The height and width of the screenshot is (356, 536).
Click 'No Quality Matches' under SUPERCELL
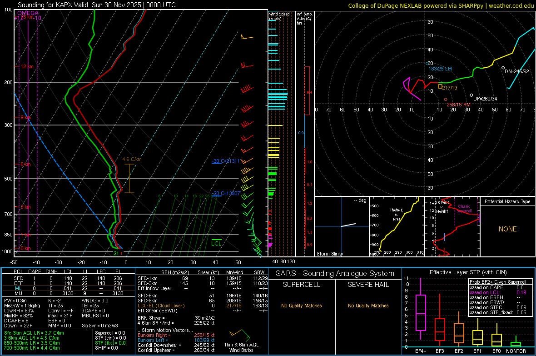click(302, 306)
